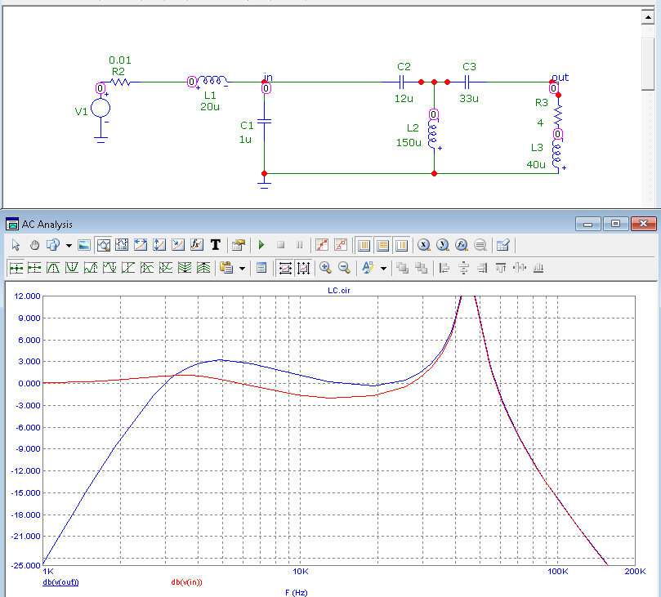
Task: Click the picture image icon
Action: pos(84,245)
